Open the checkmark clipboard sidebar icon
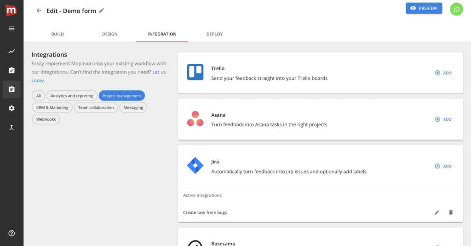This screenshot has width=471, height=246. point(11,70)
